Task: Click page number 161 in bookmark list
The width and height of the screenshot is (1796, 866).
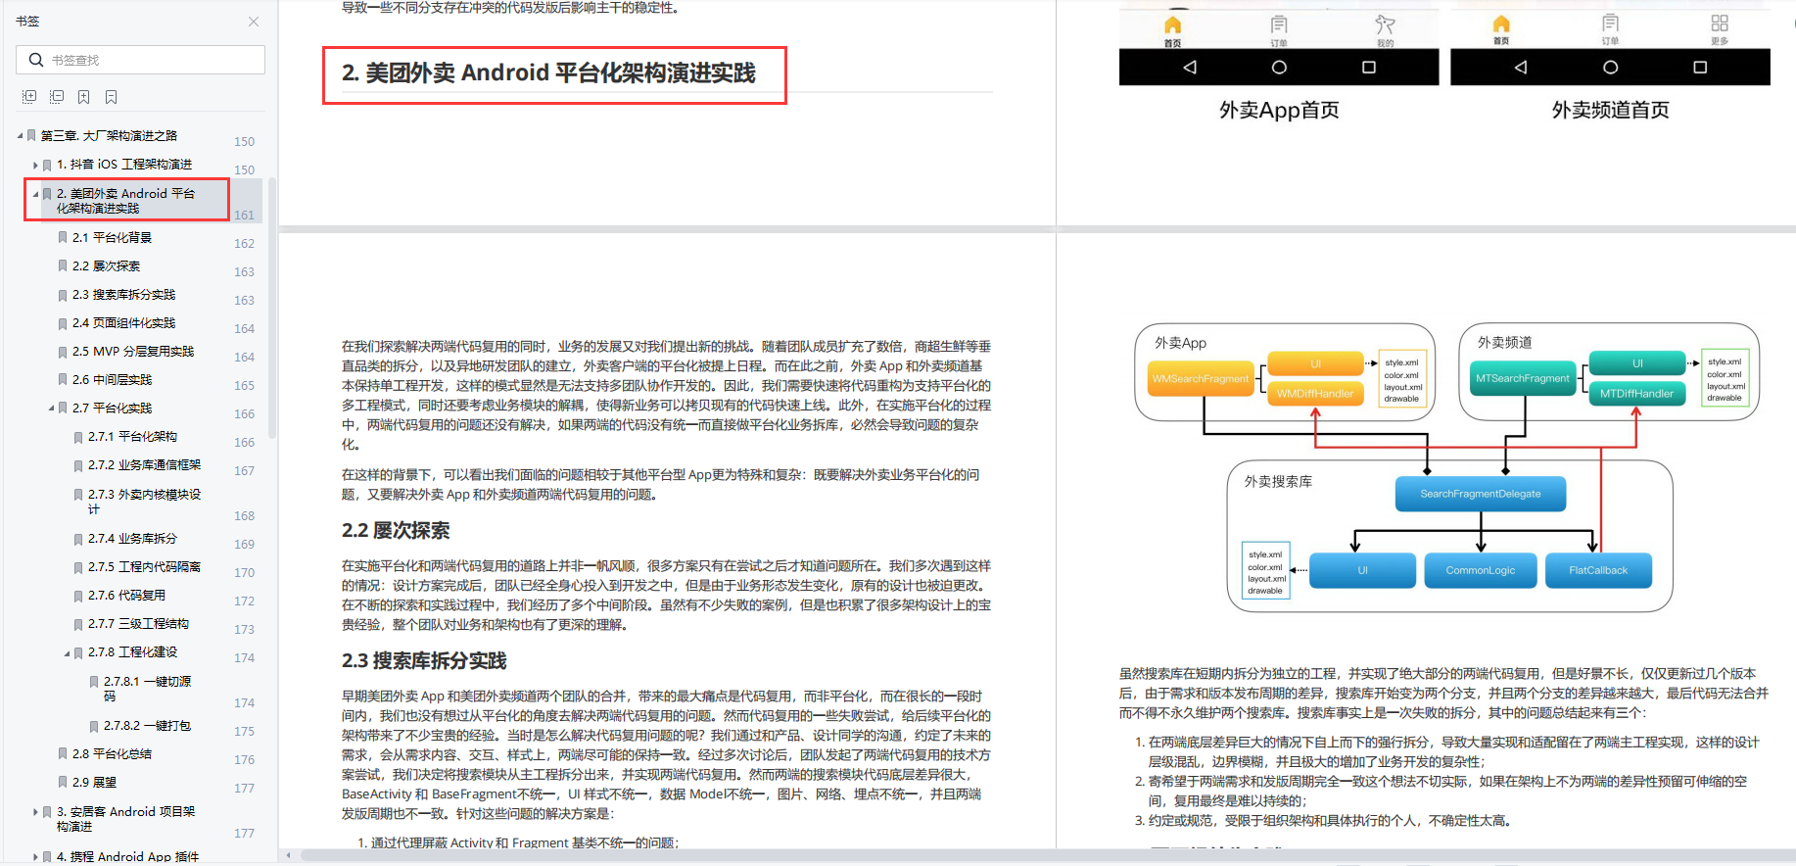Action: tap(244, 216)
